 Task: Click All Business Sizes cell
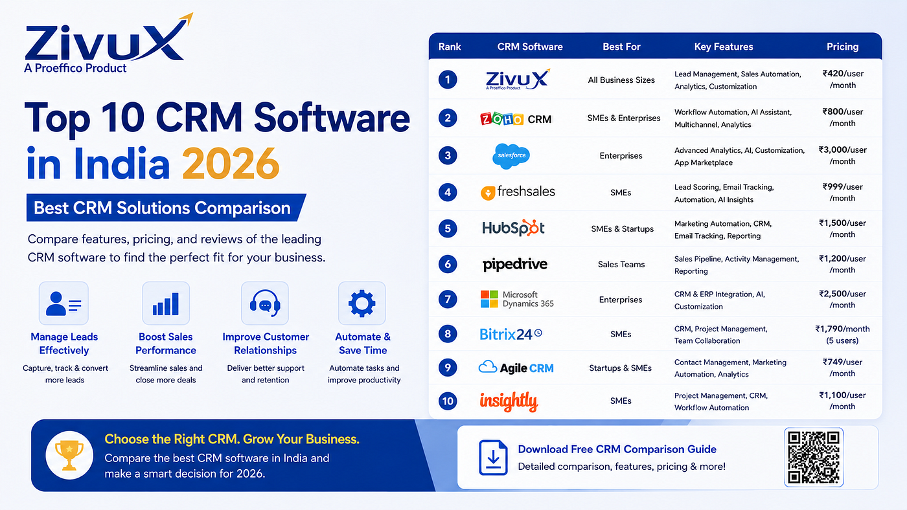[x=621, y=80]
